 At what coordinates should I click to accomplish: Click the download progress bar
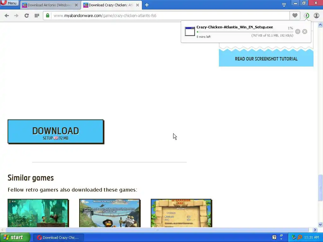tap(245, 32)
